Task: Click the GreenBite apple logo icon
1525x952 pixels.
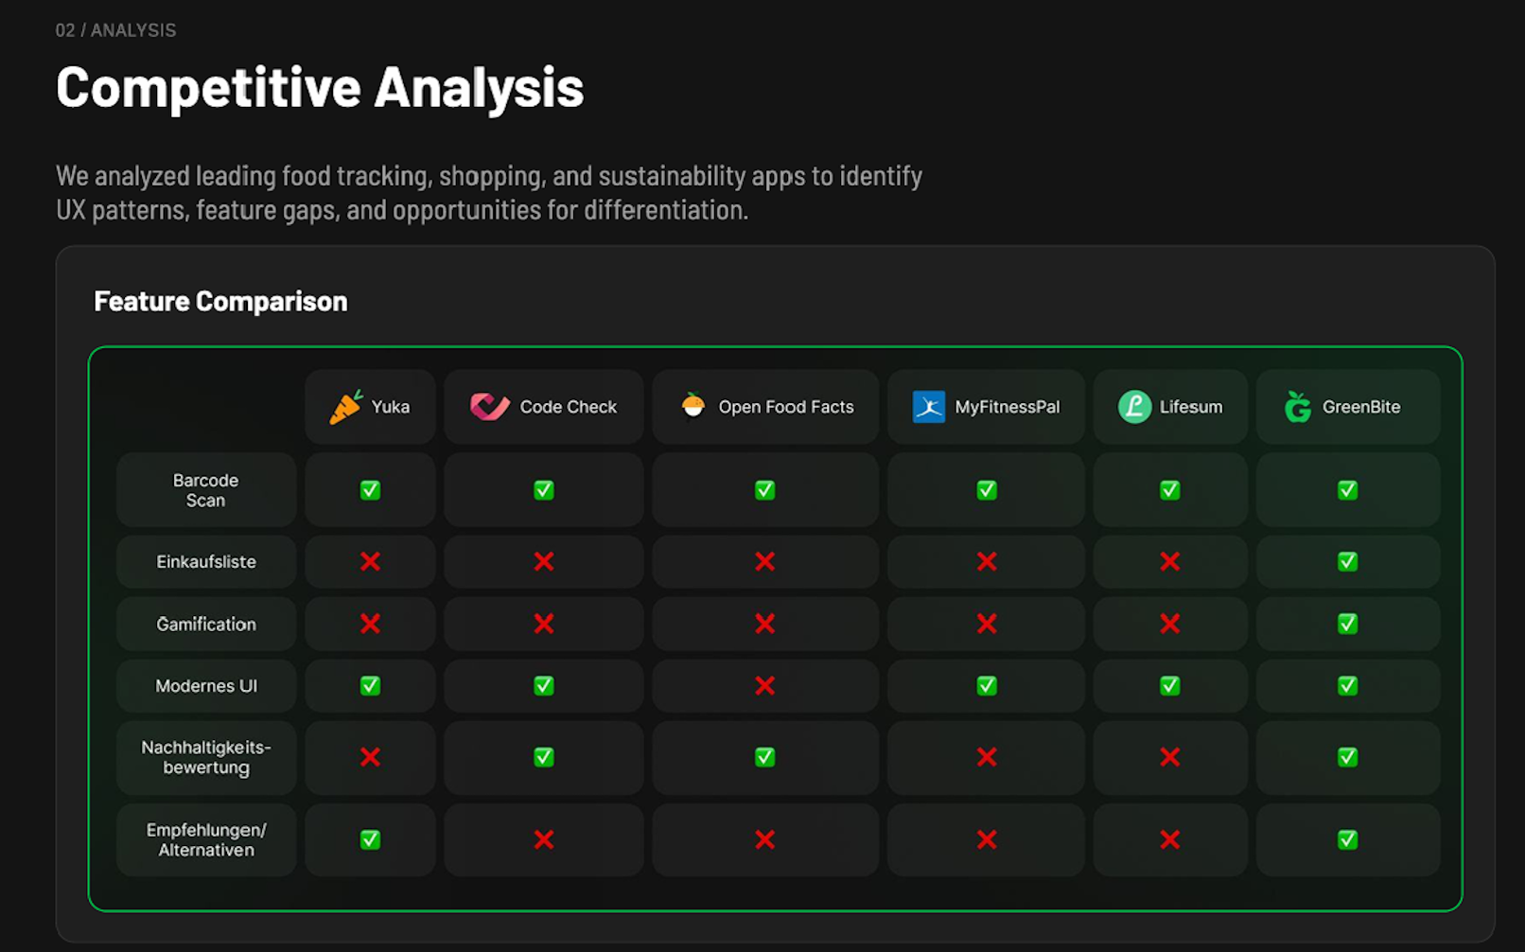Action: click(1298, 407)
